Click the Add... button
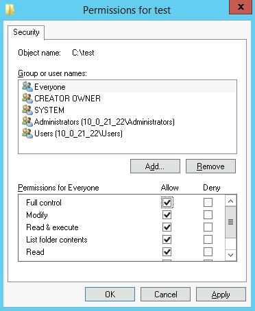Image resolution: width=255 pixels, height=311 pixels. pyautogui.click(x=155, y=166)
